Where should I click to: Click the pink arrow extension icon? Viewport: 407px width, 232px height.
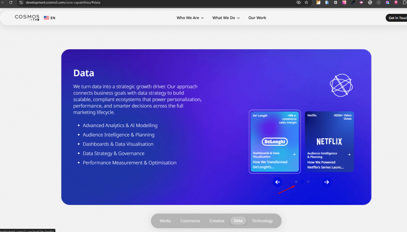pyautogui.click(x=361, y=2)
